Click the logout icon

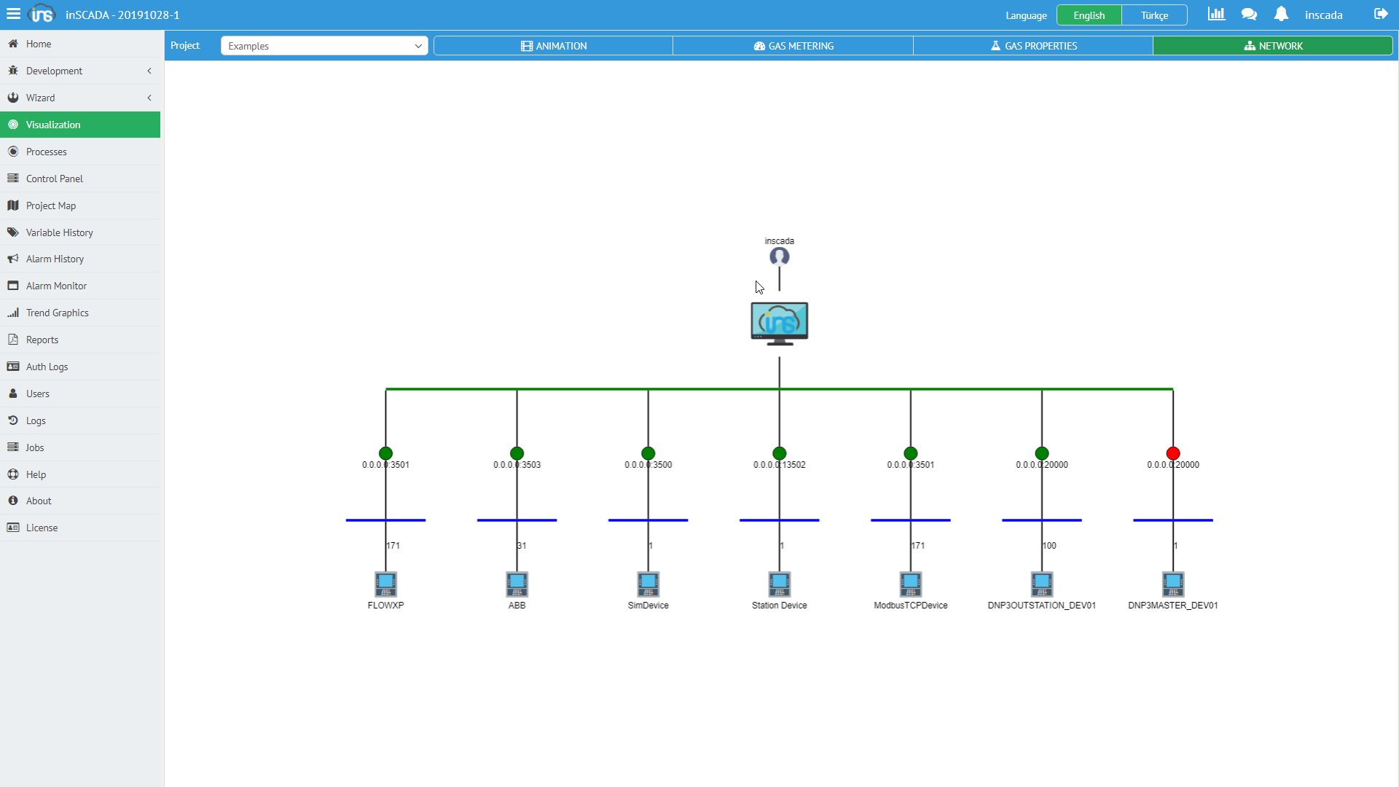1381,14
